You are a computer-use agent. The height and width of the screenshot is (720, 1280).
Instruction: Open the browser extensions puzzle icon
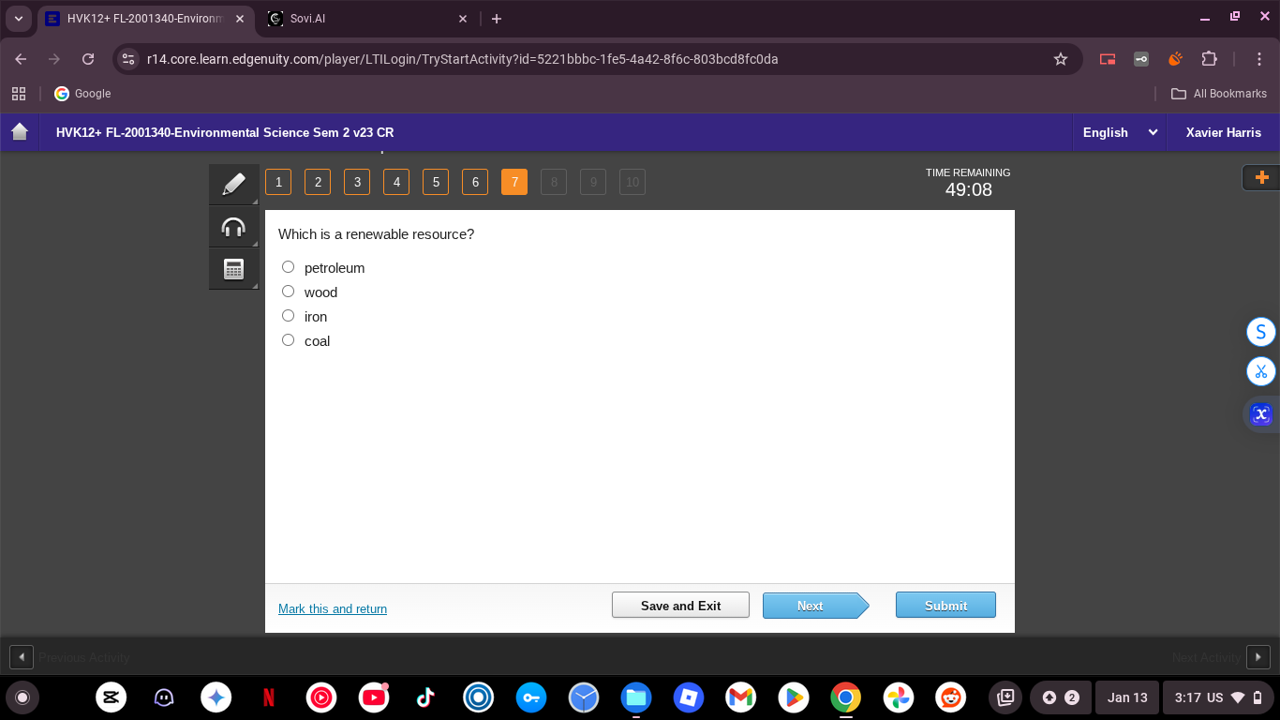(1209, 59)
